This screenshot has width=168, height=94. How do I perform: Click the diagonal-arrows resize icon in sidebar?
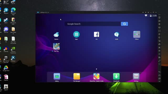[159, 61]
